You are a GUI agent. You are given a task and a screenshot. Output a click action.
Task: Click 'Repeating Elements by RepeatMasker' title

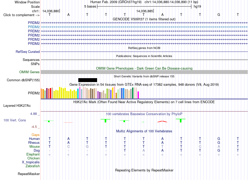point(144,170)
